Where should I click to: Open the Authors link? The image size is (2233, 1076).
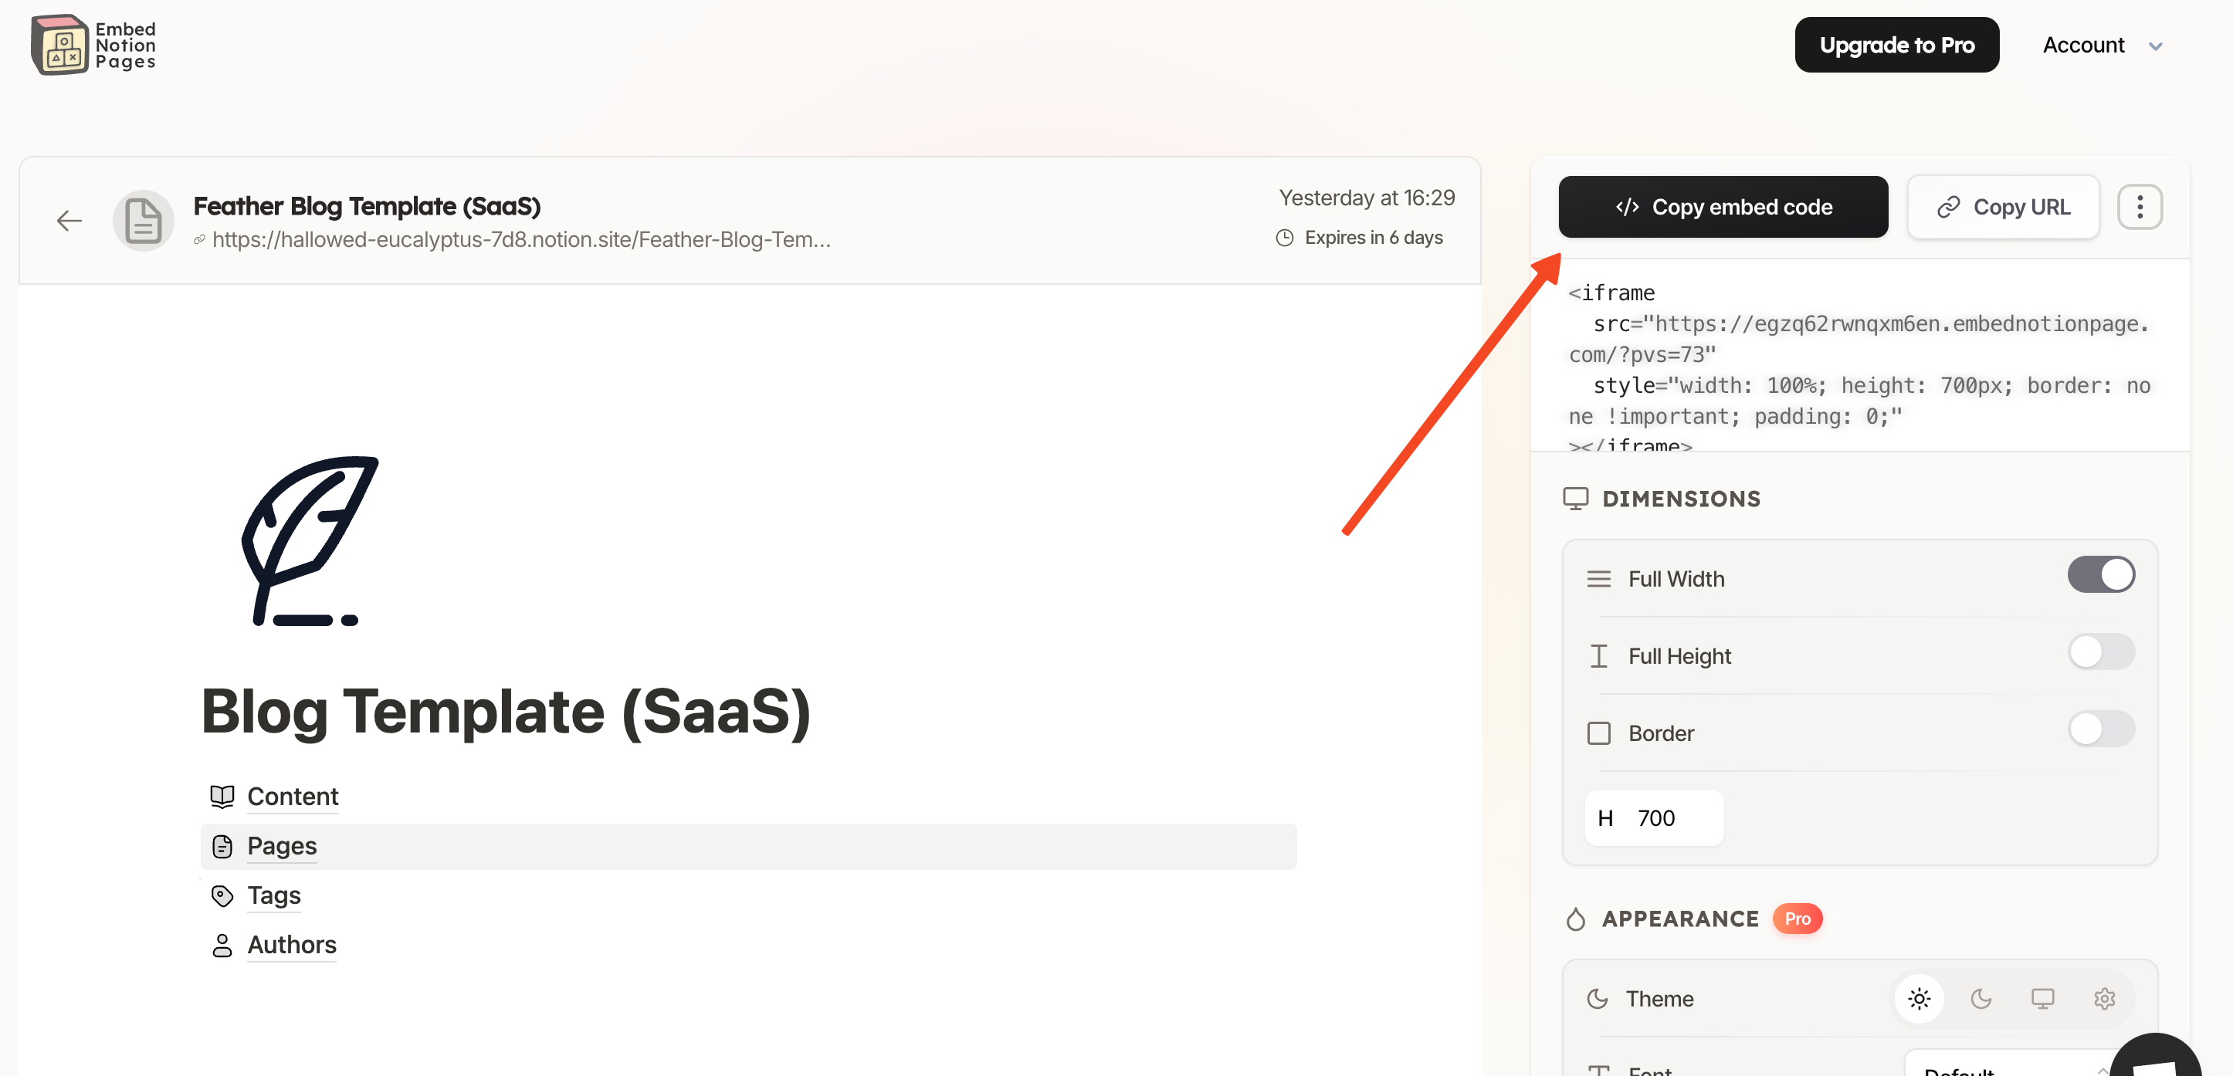tap(291, 946)
